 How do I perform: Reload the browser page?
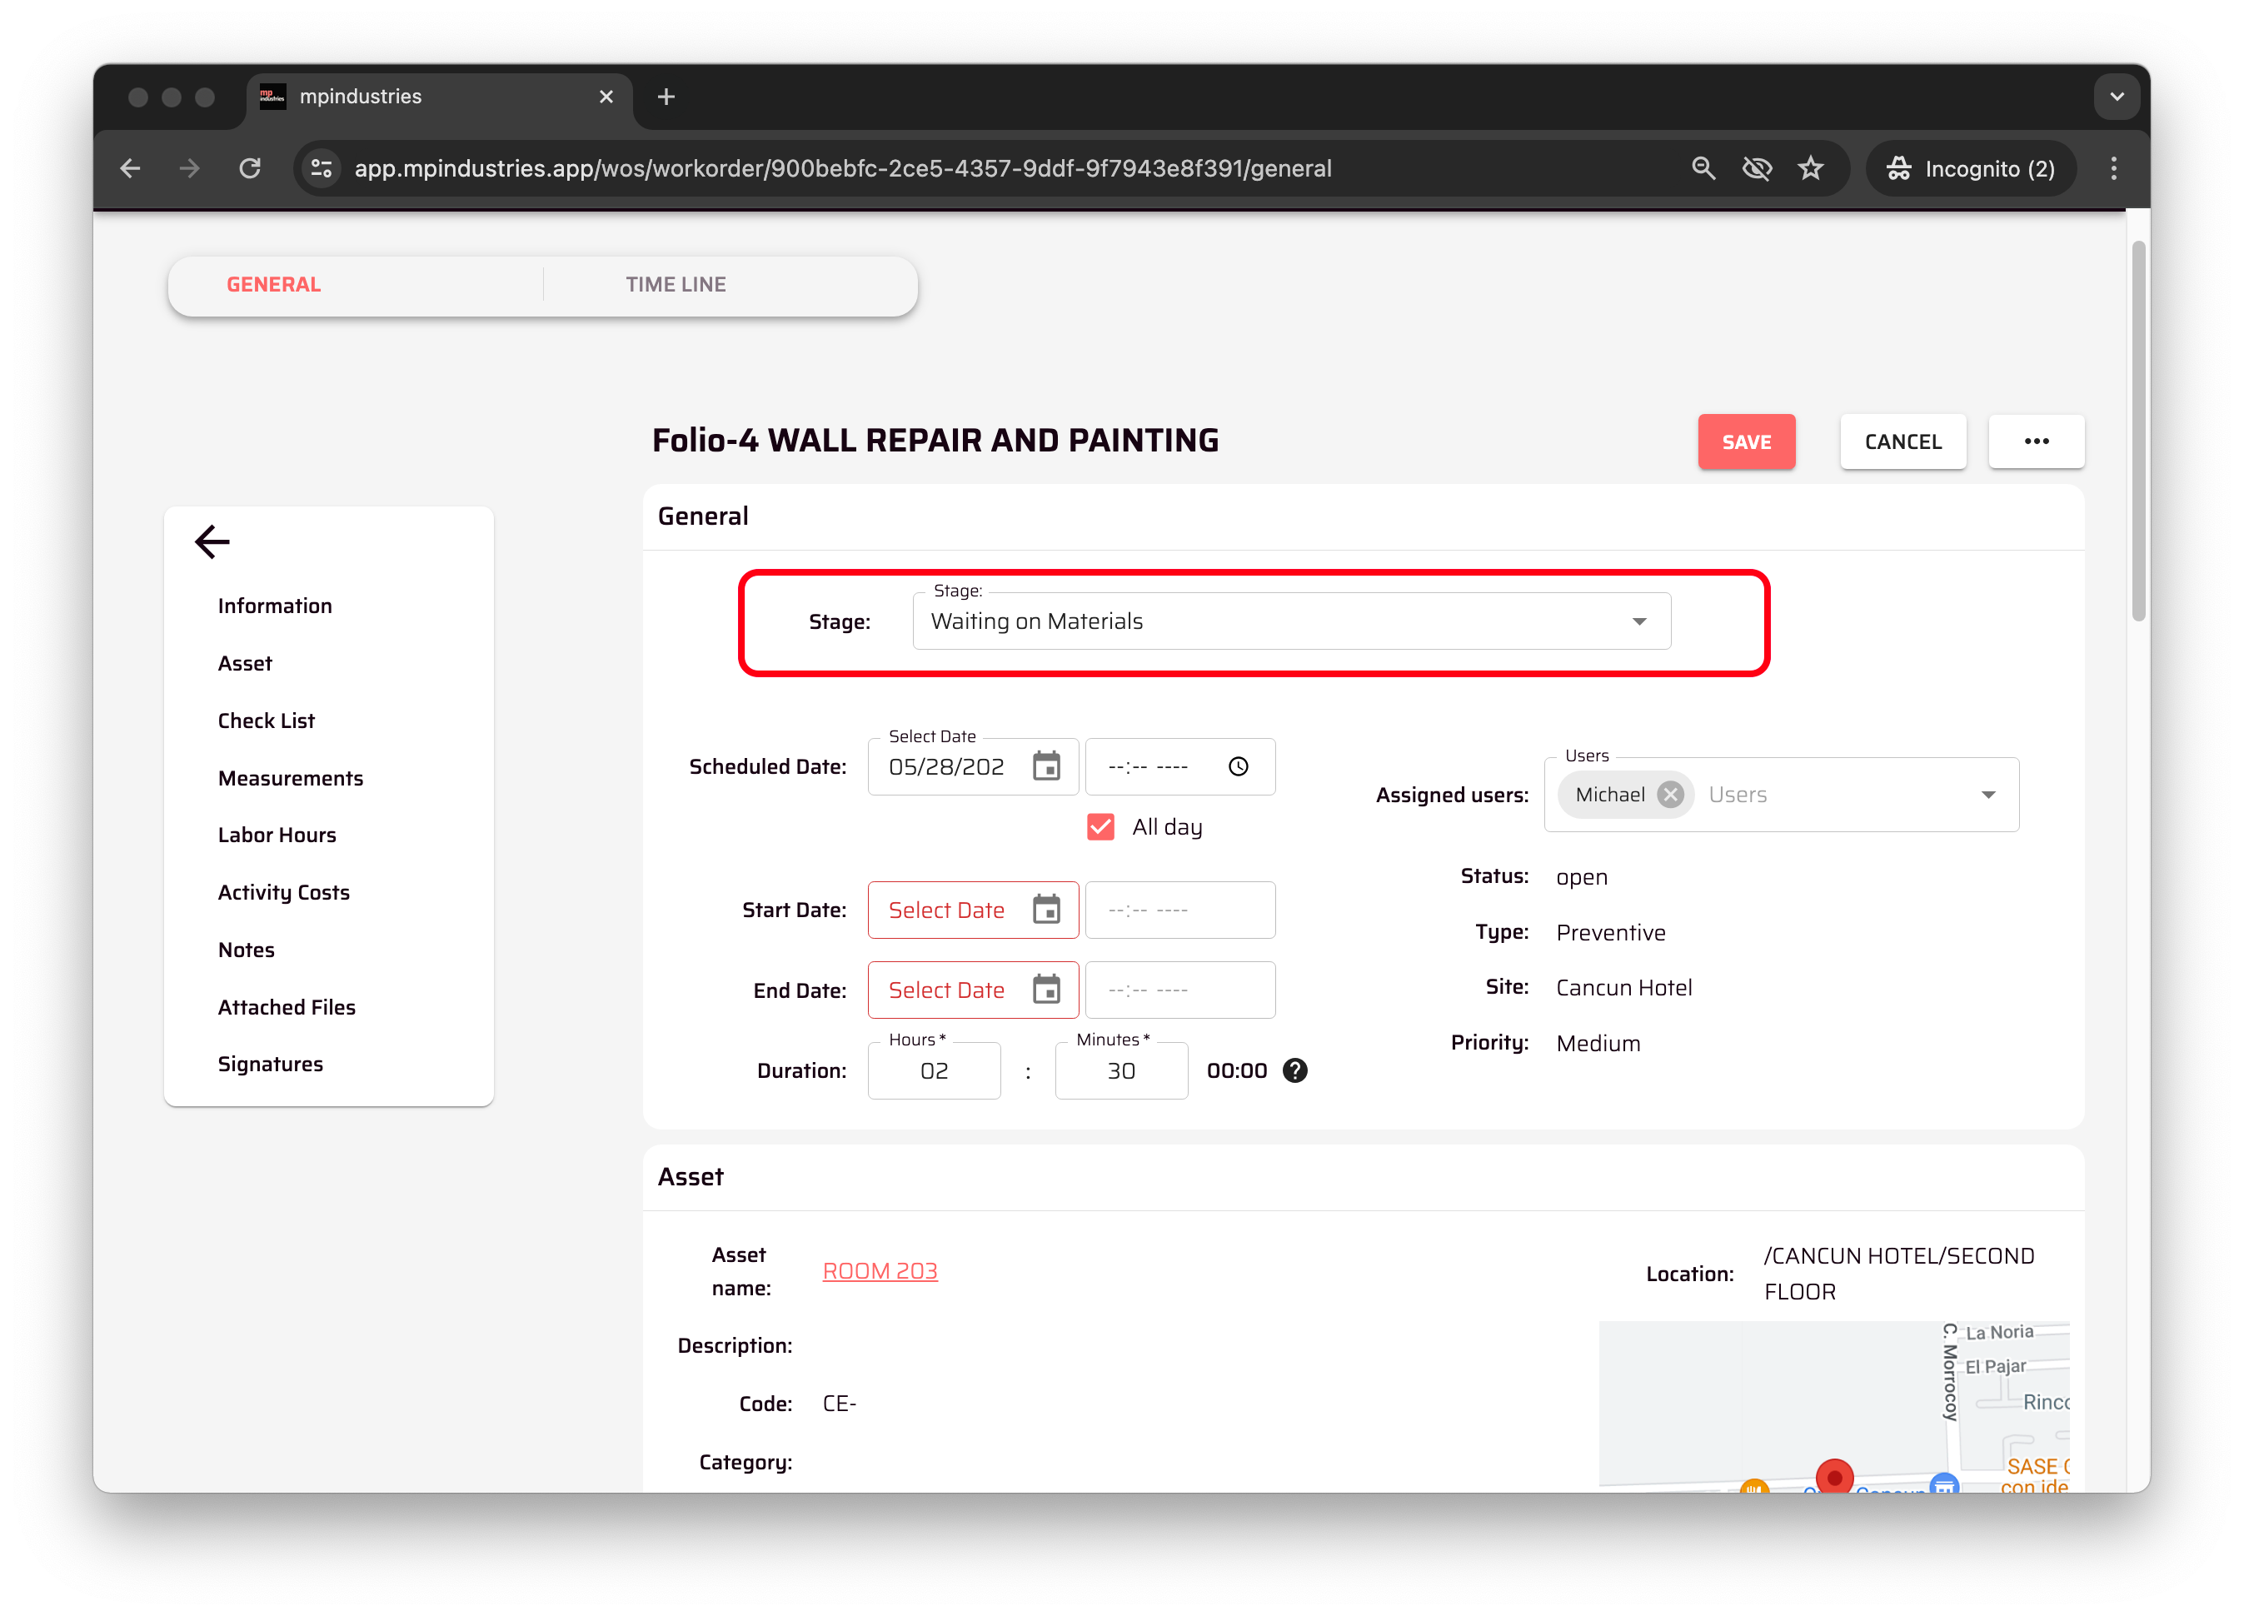click(x=249, y=168)
